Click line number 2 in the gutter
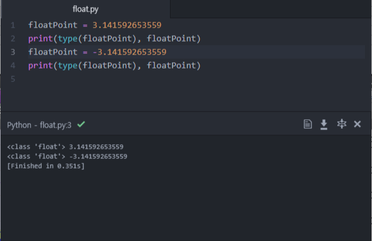Screen dimensions: 372x241 click(x=13, y=38)
